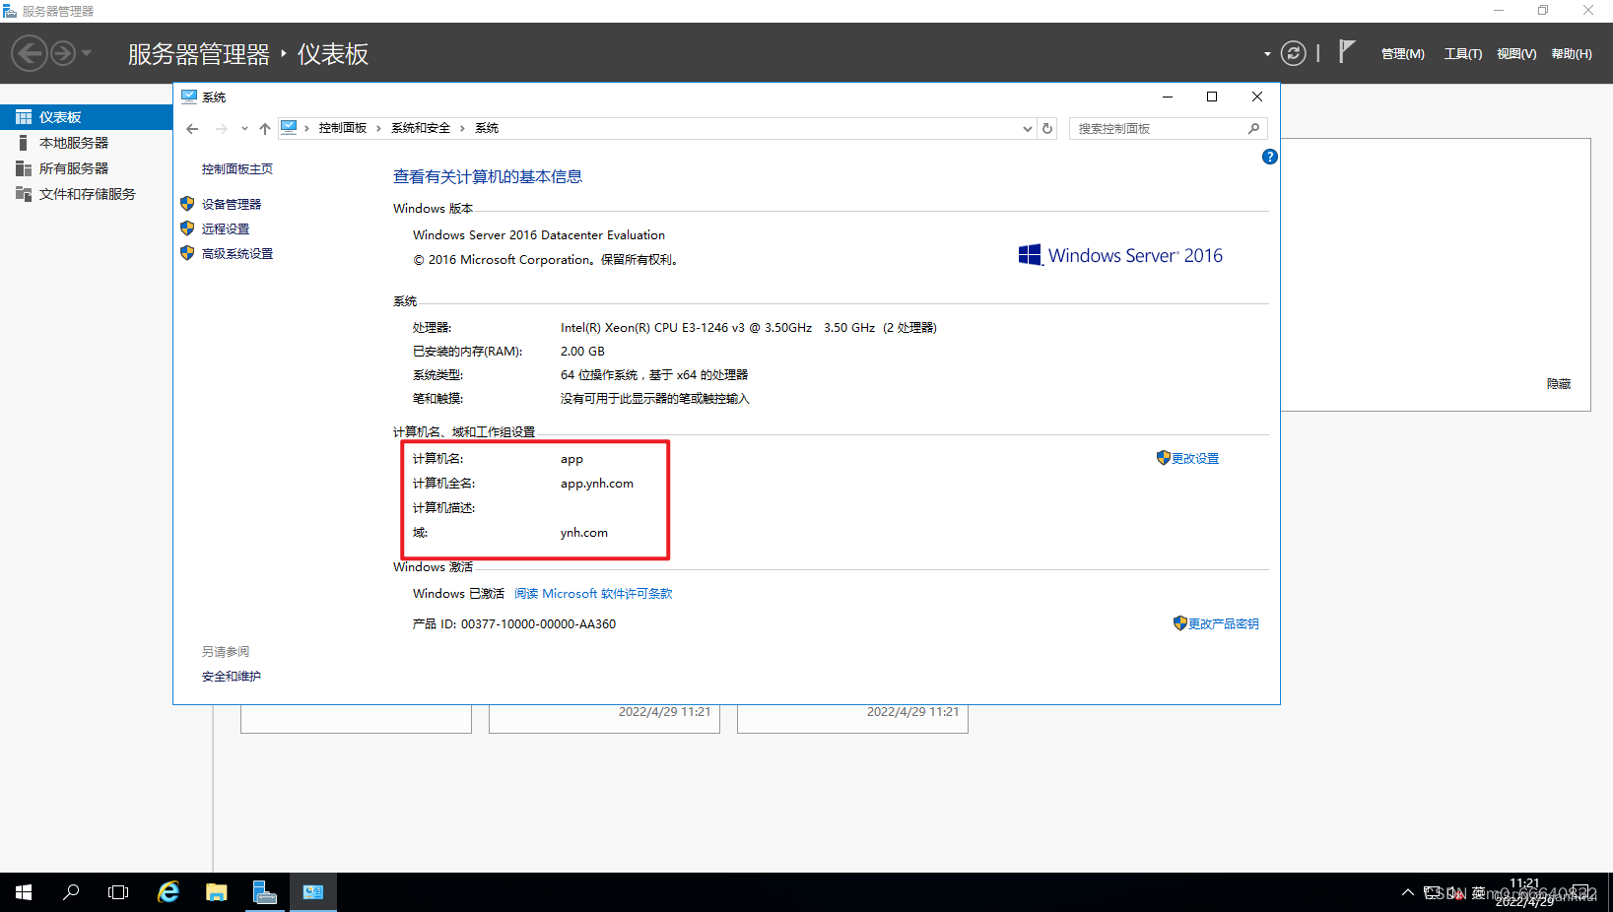
Task: Click the computer full name app.ynh.com
Action: (597, 484)
